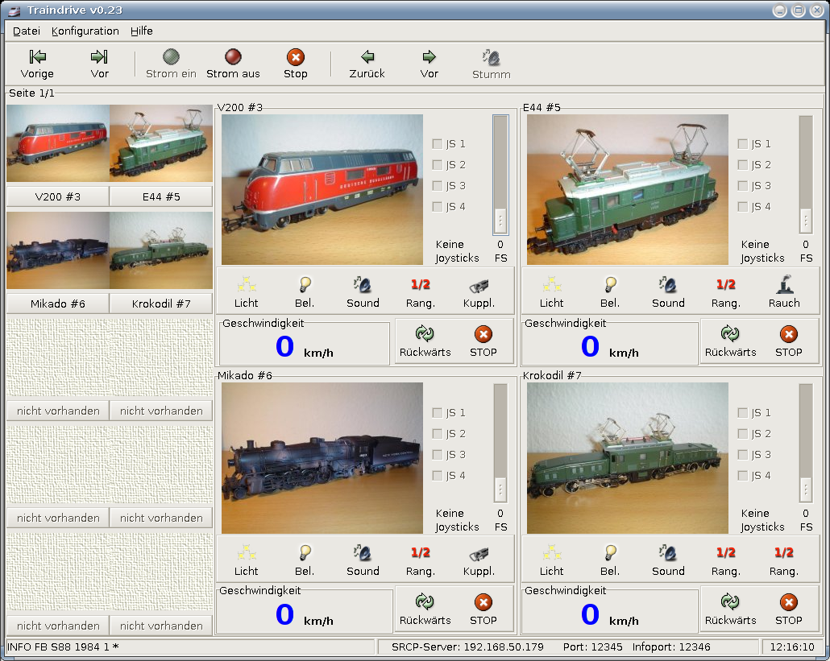Viewport: 830px width, 661px height.
Task: Click Kuppl. icon on V200 #3 panel
Action: coord(479,285)
